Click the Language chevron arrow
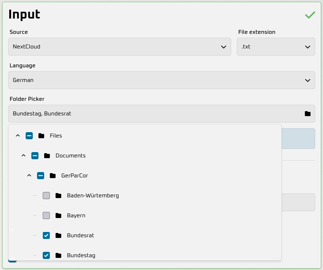323x270 pixels. [x=308, y=81]
